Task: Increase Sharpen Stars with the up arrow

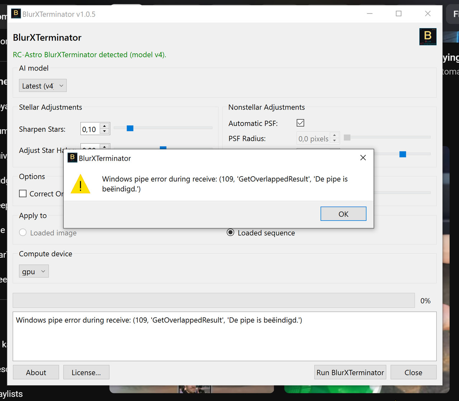Action: coord(105,126)
